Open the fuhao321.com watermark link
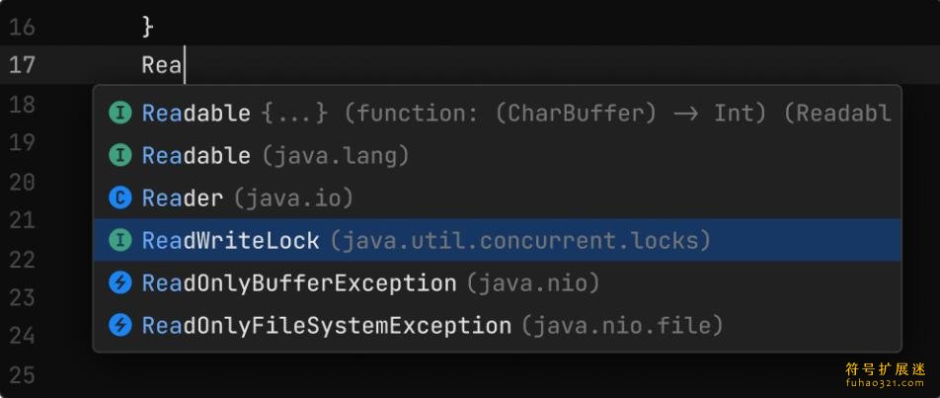 click(886, 383)
